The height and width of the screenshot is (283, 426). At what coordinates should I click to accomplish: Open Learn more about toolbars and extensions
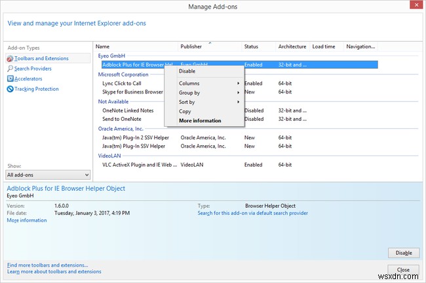[x=54, y=271]
